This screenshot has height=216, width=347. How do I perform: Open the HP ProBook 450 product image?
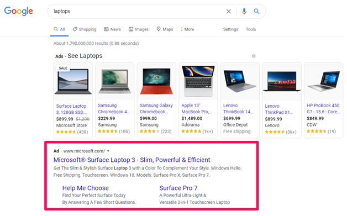coord(324,81)
